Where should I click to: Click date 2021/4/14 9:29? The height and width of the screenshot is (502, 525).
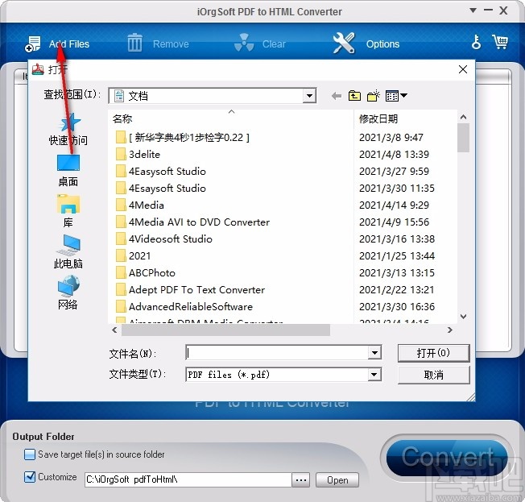[394, 205]
